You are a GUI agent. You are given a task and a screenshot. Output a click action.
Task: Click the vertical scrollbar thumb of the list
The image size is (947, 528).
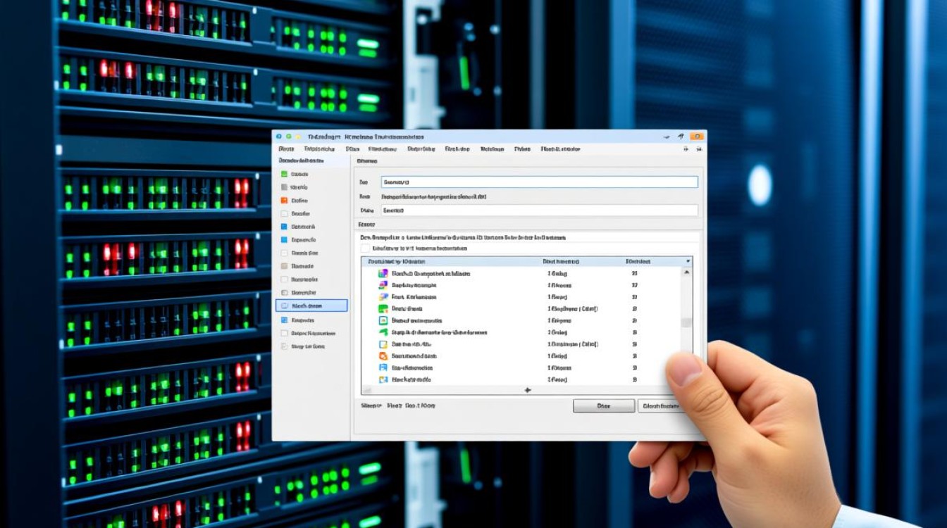(687, 322)
